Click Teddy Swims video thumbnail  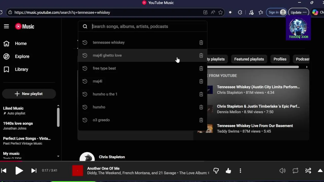click(x=205, y=128)
